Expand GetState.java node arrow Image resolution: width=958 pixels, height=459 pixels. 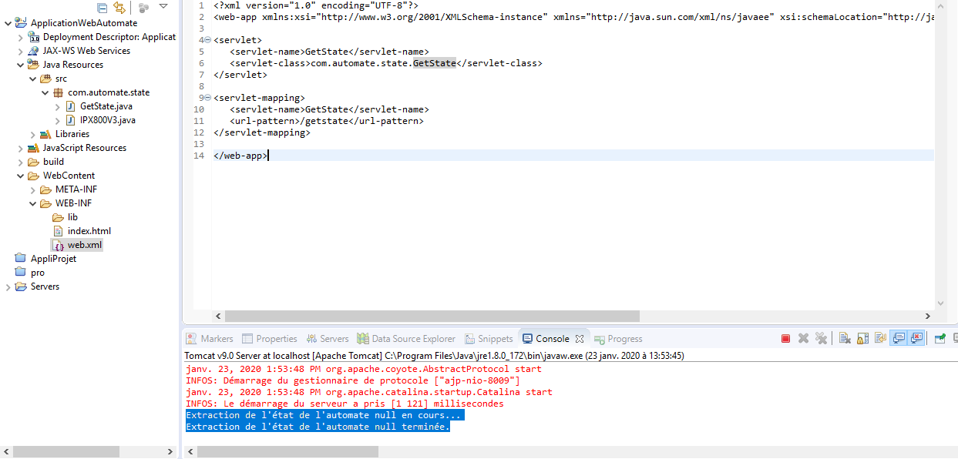click(x=58, y=106)
